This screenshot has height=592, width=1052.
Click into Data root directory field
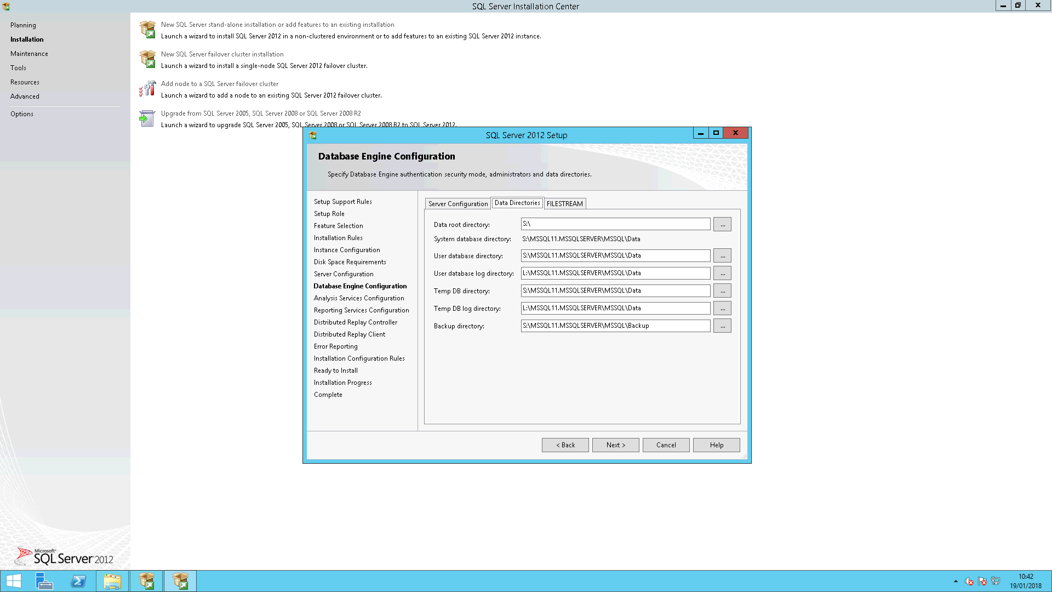tap(615, 224)
